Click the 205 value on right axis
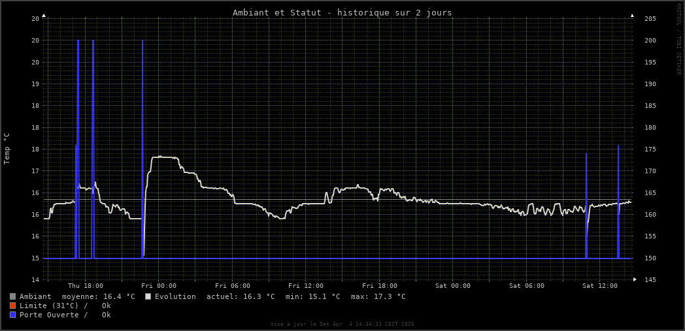 pyautogui.click(x=650, y=18)
